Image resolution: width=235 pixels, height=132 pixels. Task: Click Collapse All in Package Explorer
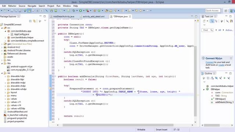[30, 21]
